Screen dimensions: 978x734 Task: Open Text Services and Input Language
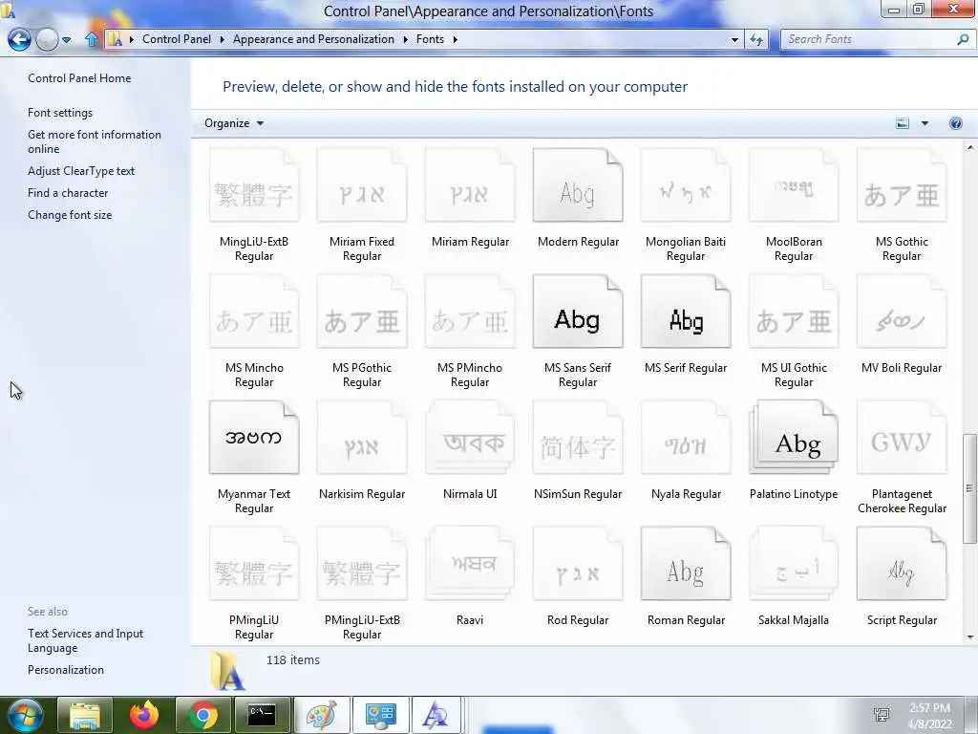(85, 640)
